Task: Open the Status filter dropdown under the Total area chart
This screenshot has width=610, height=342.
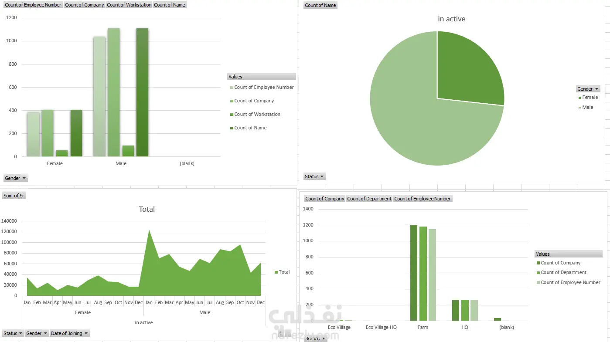Action: point(13,333)
